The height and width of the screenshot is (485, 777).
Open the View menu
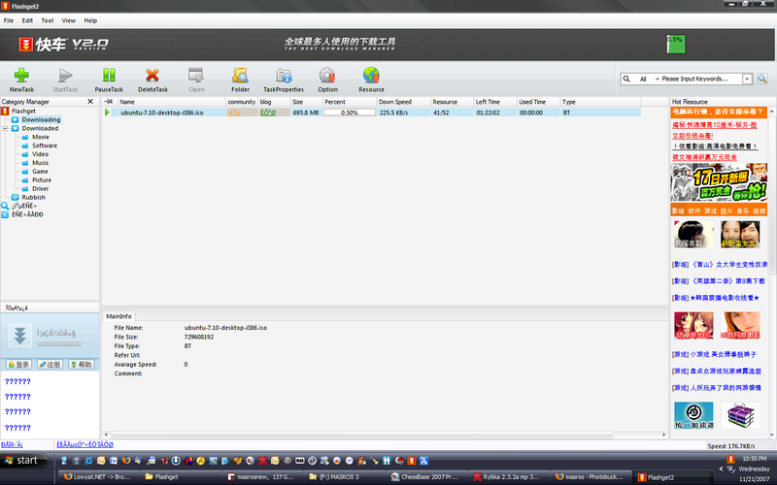[69, 19]
